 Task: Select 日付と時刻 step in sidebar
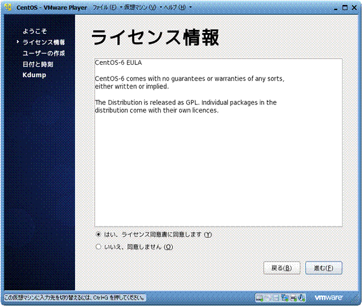pos(38,64)
